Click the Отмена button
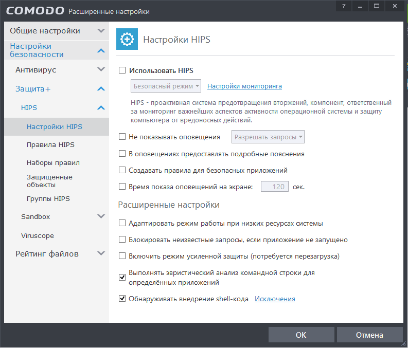Image resolution: width=408 pixels, height=348 pixels. coord(369,335)
